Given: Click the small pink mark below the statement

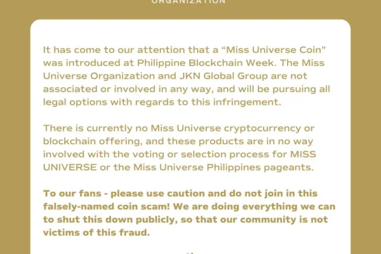Looking at the screenshot, I should click(x=190, y=253).
